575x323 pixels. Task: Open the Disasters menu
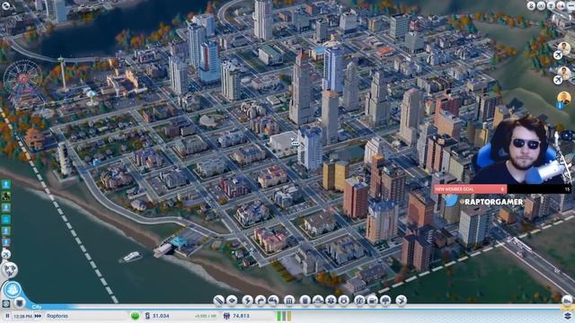[402, 301]
